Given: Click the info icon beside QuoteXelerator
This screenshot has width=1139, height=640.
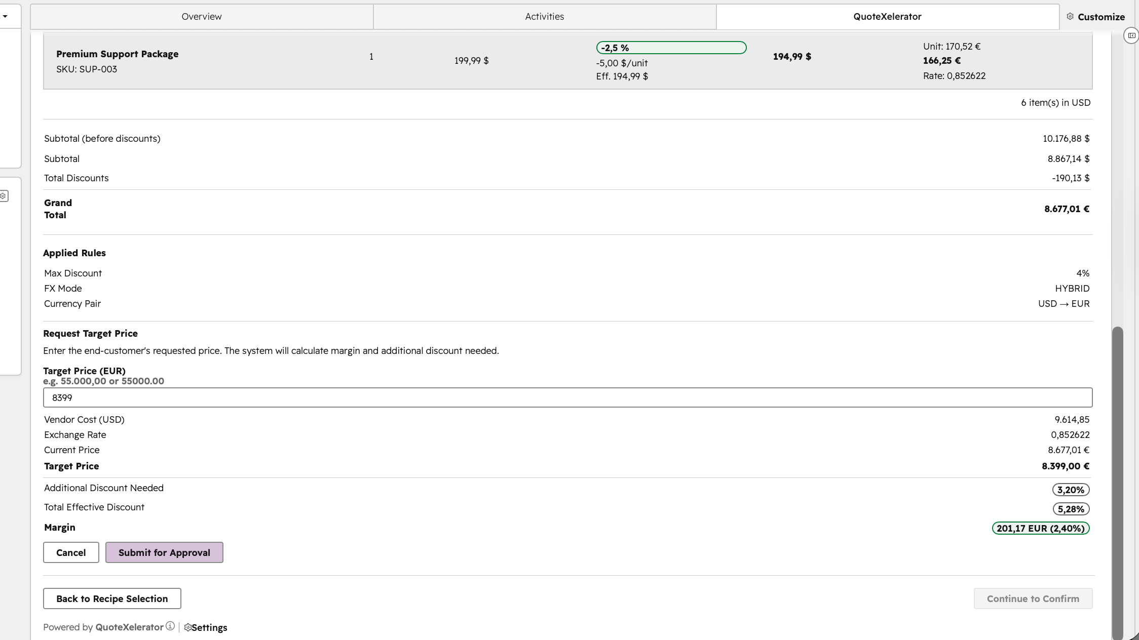Looking at the screenshot, I should tap(170, 626).
